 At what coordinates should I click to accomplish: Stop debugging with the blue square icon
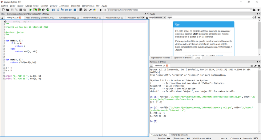pos(75,10)
